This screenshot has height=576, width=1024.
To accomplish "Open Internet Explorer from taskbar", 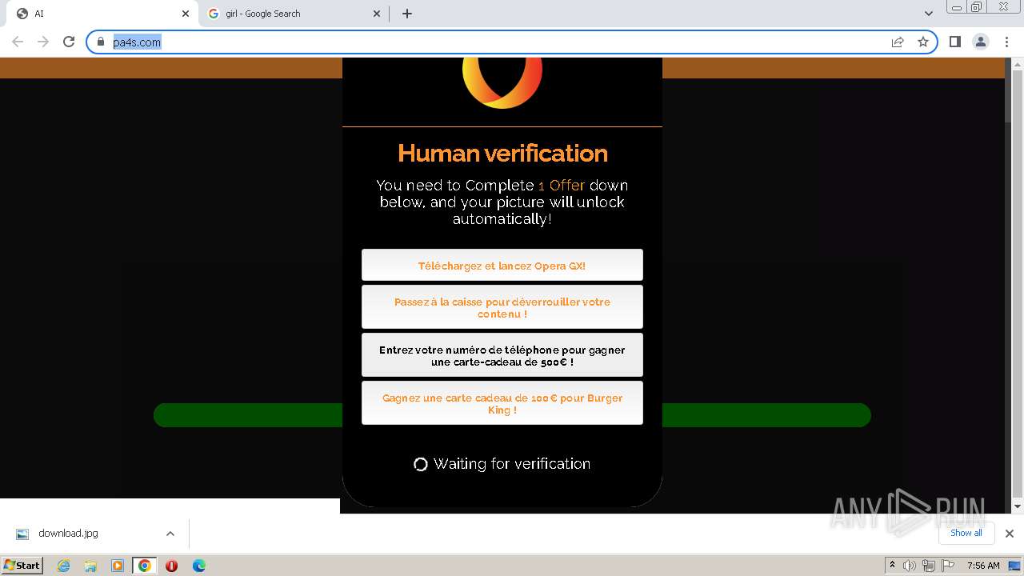I will click(64, 566).
